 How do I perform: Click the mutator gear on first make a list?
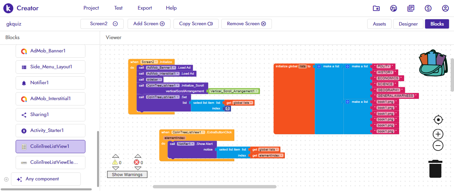[x=319, y=66]
